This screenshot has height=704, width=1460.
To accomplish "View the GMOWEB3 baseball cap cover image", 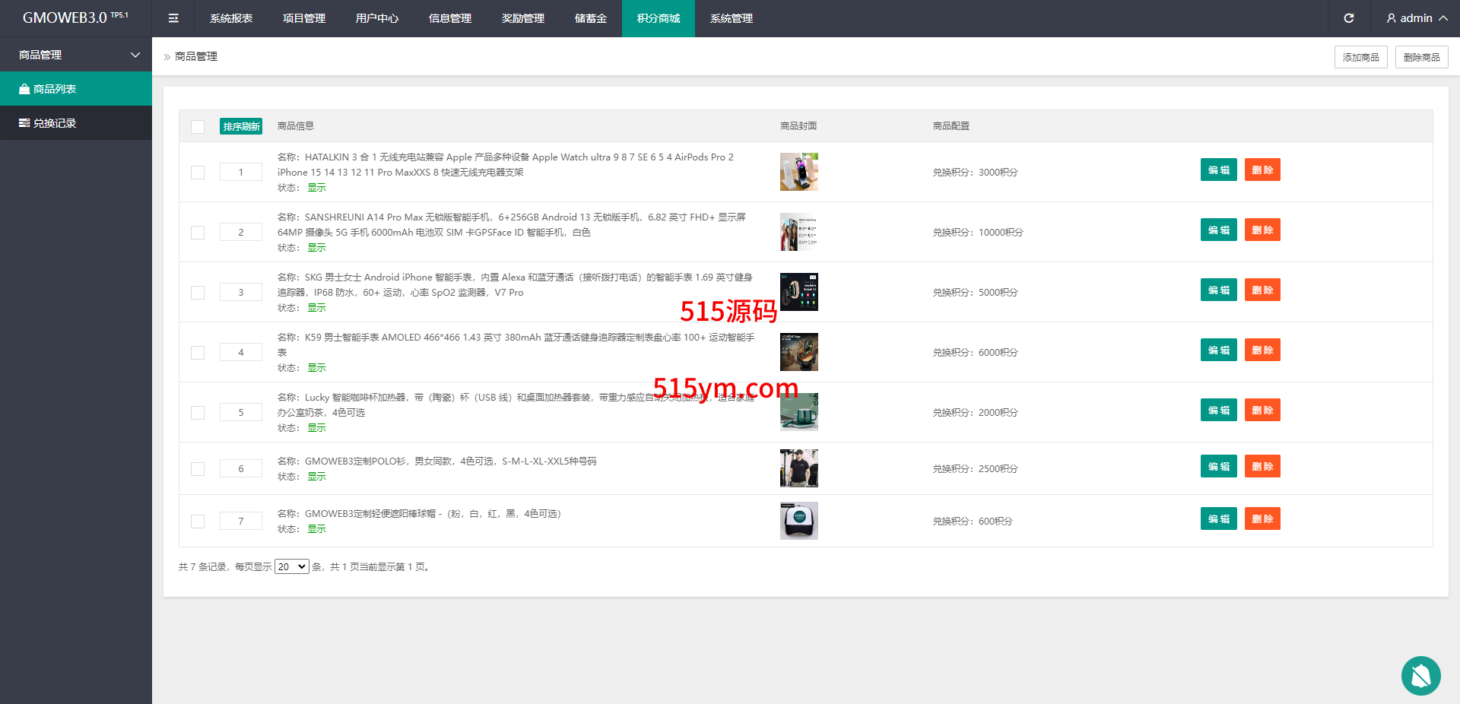I will (x=798, y=521).
